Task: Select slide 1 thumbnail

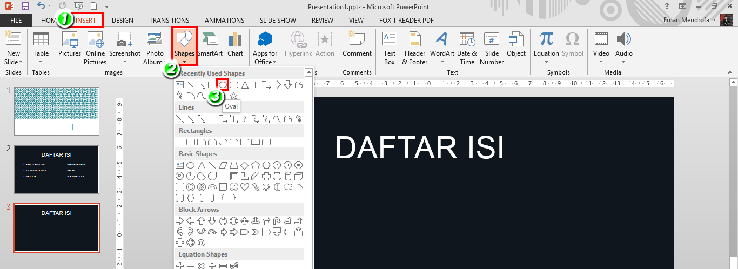Action: pos(57,111)
